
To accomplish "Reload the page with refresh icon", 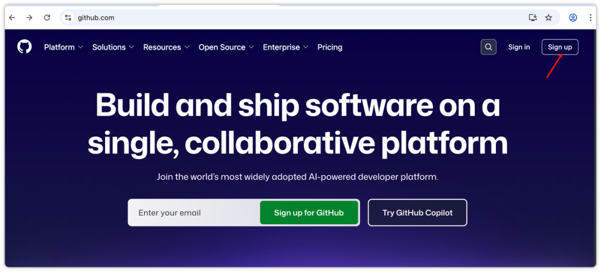I will (47, 18).
